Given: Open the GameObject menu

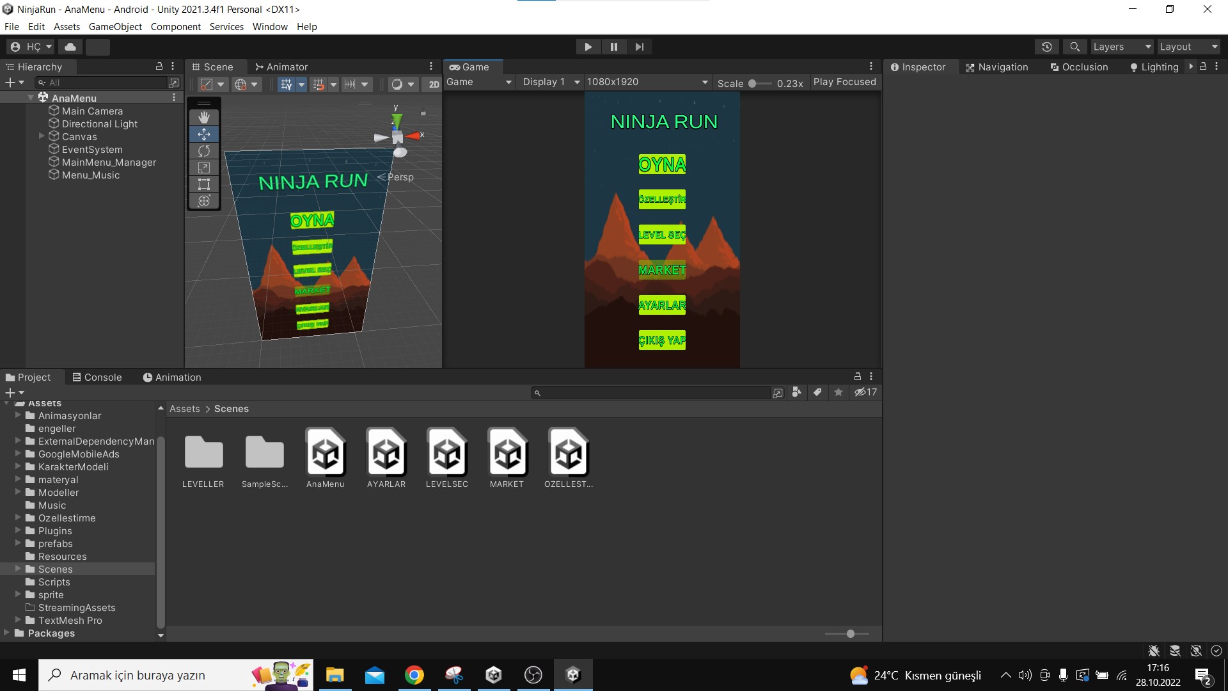Looking at the screenshot, I should tap(115, 27).
